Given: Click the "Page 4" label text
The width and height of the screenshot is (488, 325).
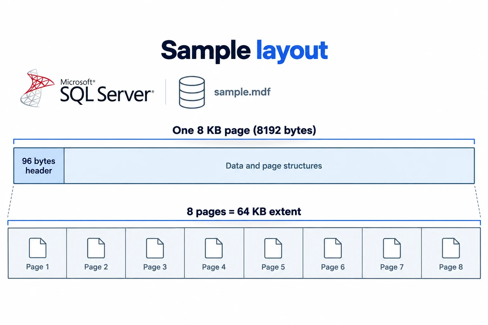Looking at the screenshot, I should pos(214,267).
